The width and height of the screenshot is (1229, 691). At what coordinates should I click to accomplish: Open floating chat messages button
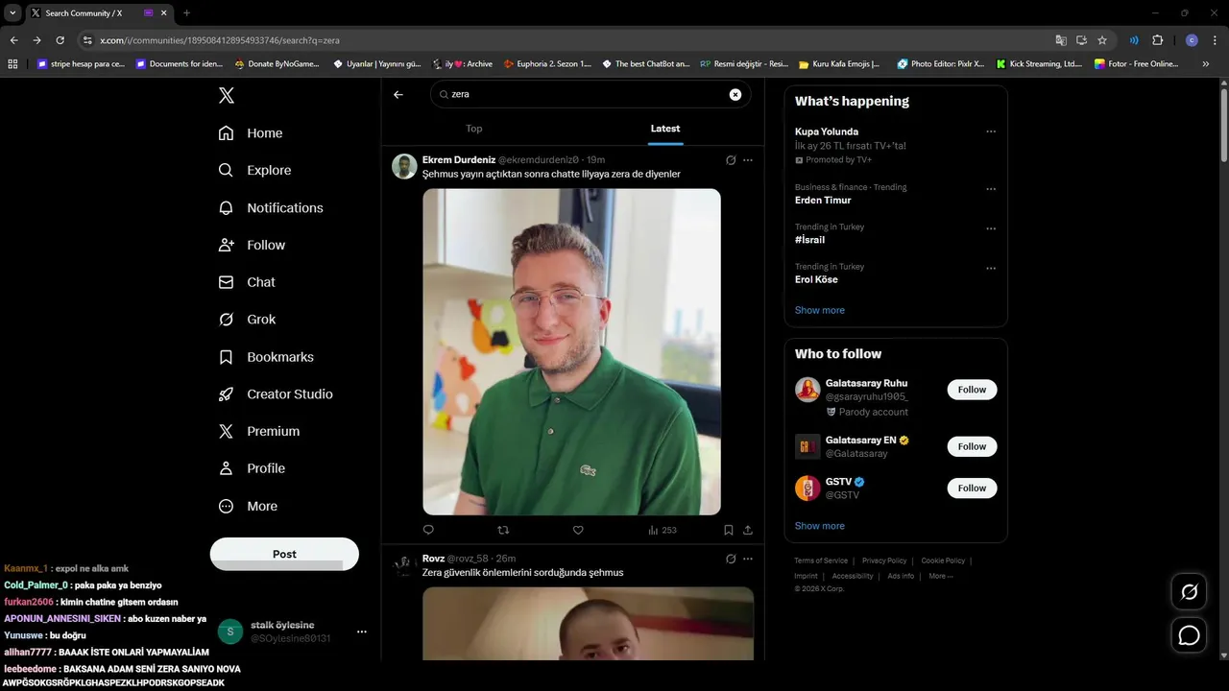click(1190, 635)
